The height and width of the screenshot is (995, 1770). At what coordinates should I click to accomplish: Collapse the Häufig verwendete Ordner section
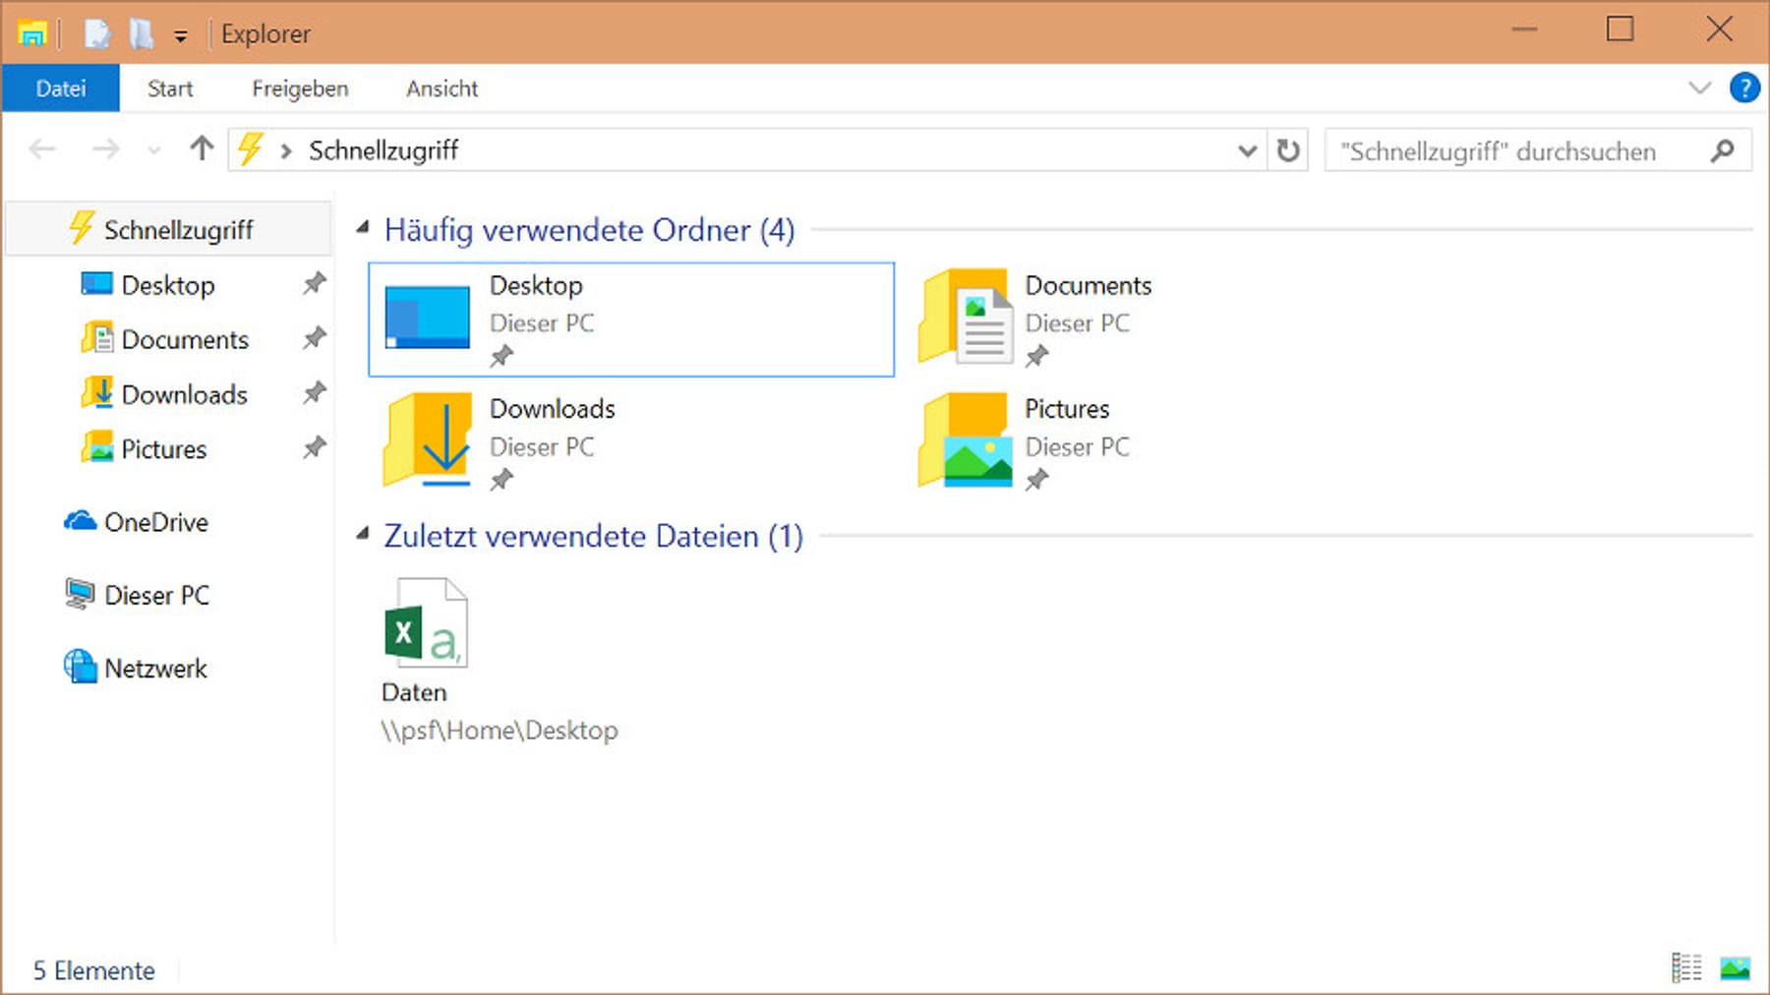click(x=365, y=228)
